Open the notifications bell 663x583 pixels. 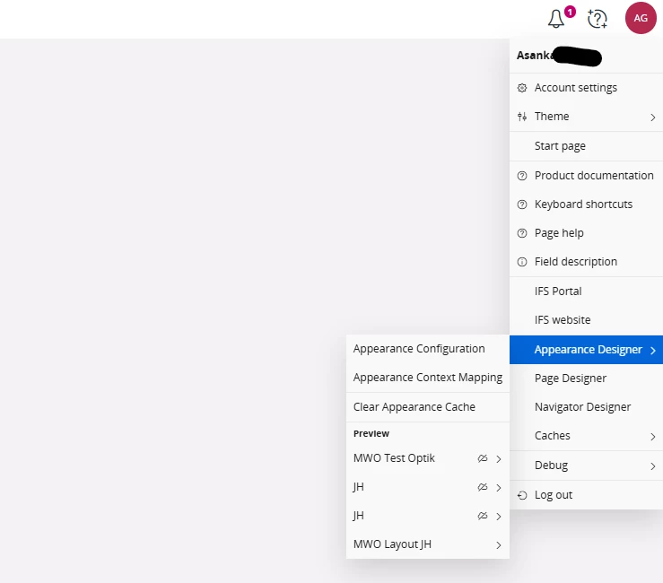tap(556, 19)
